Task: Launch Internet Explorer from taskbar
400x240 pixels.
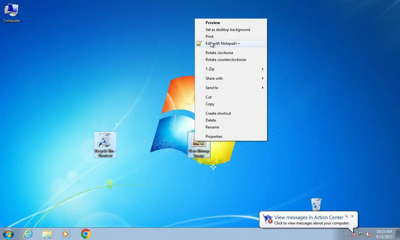Action: [x=28, y=234]
